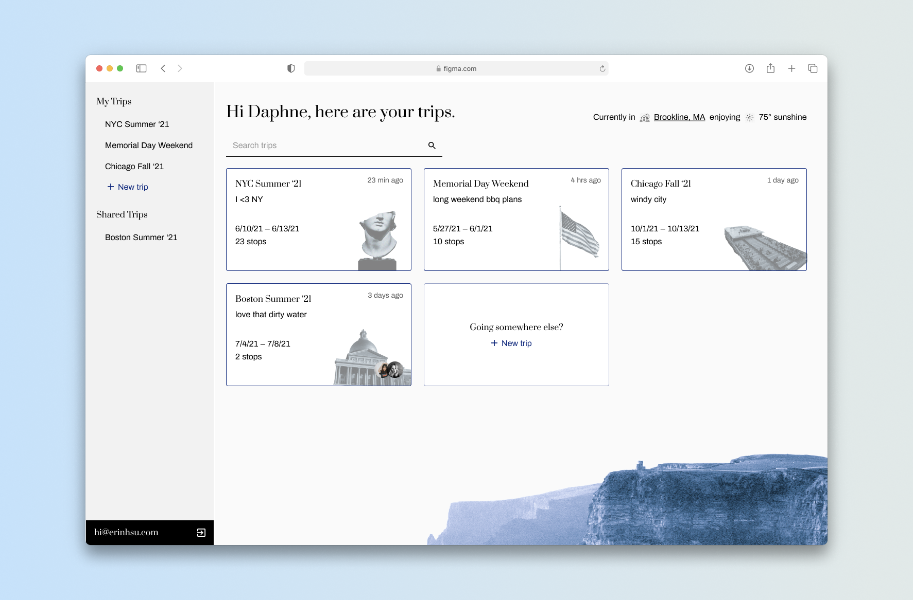Go forward with the browser forward arrow
The image size is (913, 600).
point(180,68)
